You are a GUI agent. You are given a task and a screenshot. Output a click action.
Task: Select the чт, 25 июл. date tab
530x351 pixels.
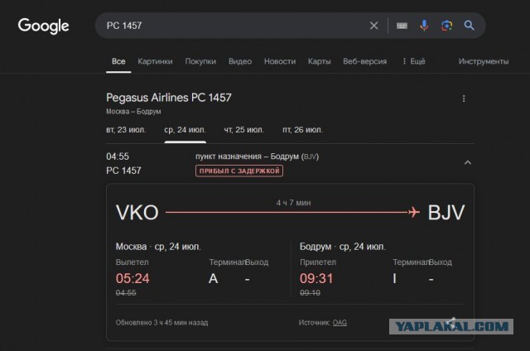click(244, 130)
